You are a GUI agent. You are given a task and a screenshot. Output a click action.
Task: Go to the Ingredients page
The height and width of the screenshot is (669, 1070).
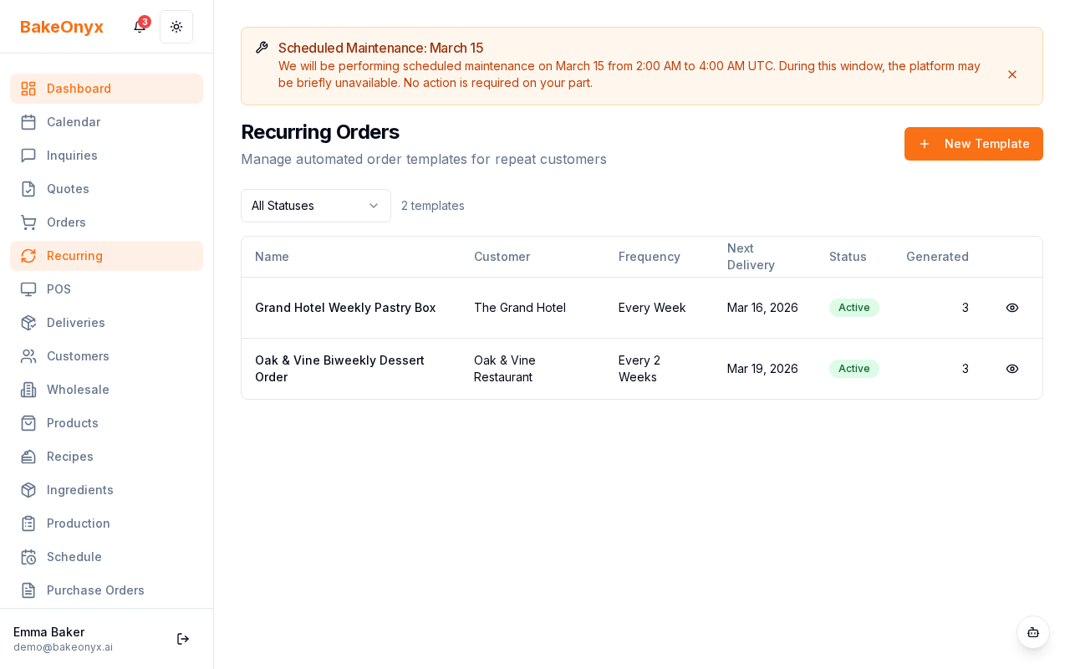pos(79,490)
